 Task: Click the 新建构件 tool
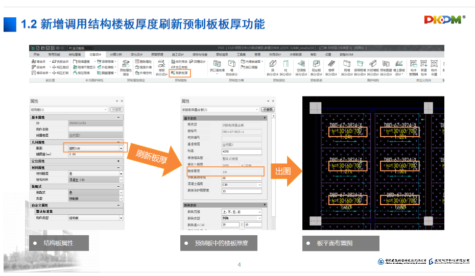pyautogui.click(x=424, y=68)
